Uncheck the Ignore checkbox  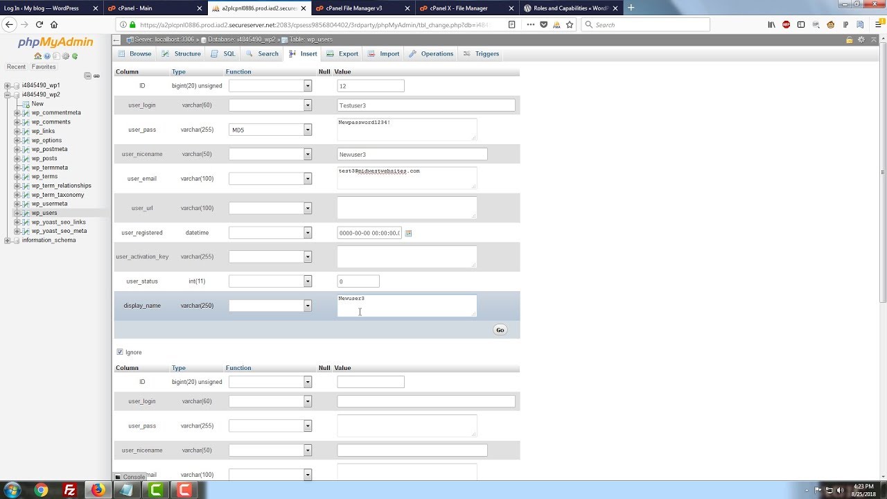pos(120,352)
